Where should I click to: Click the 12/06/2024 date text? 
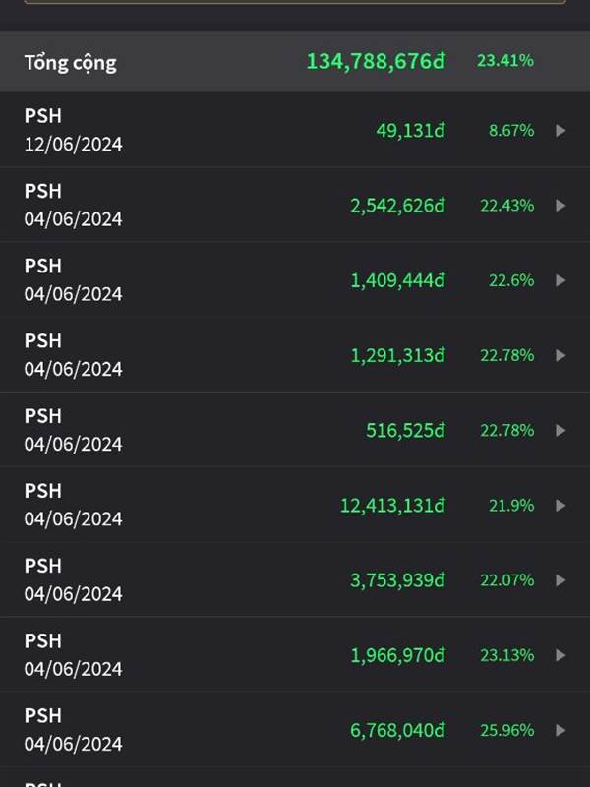point(74,145)
